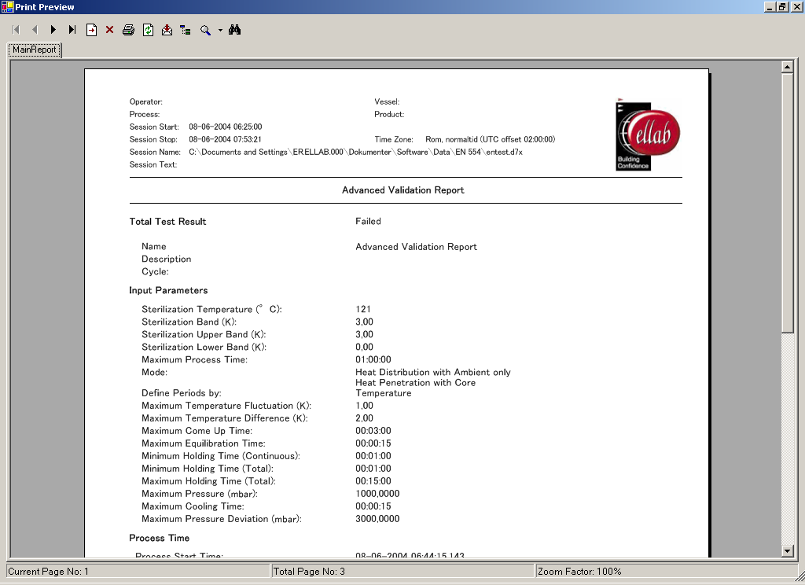Advance to the next report page

[53, 30]
